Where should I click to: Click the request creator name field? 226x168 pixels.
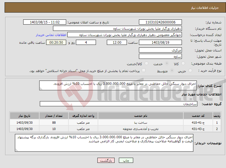click(125, 35)
